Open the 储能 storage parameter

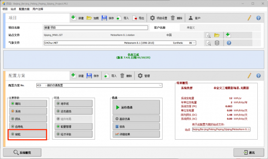(x=28, y=134)
